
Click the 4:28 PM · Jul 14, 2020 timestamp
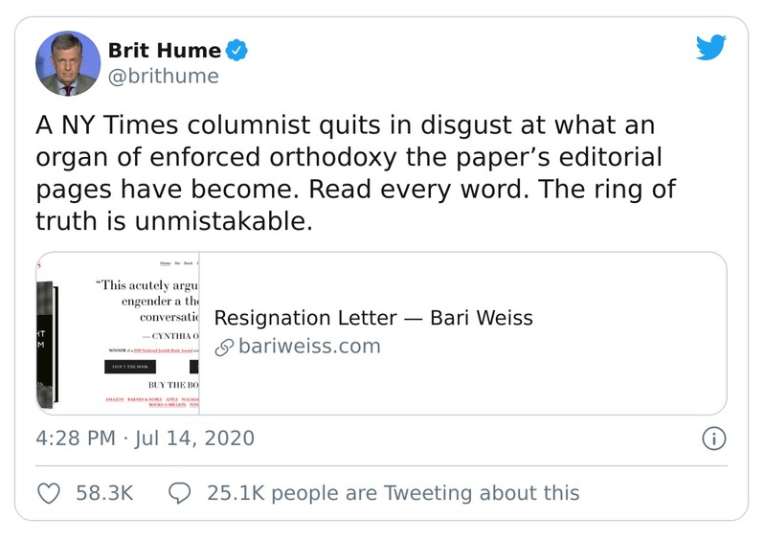[145, 439]
